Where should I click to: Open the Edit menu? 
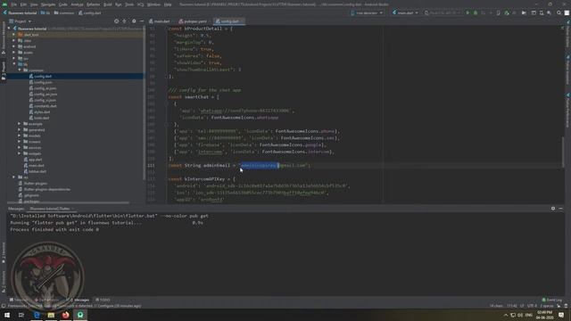coord(23,4)
